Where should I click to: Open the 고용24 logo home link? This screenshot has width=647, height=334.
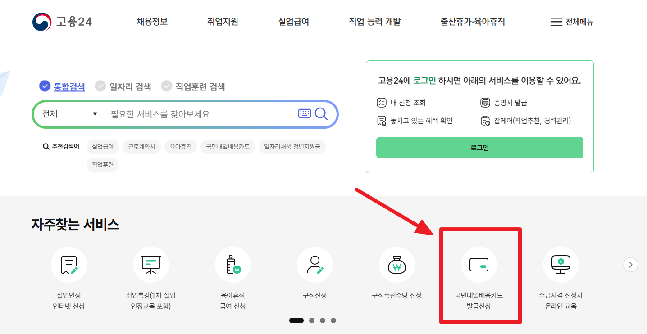coord(62,22)
